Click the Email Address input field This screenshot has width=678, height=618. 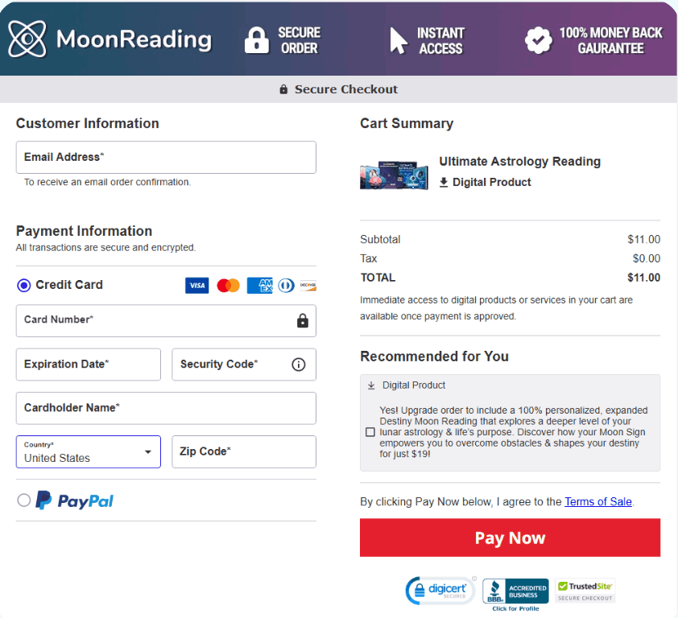[166, 157]
